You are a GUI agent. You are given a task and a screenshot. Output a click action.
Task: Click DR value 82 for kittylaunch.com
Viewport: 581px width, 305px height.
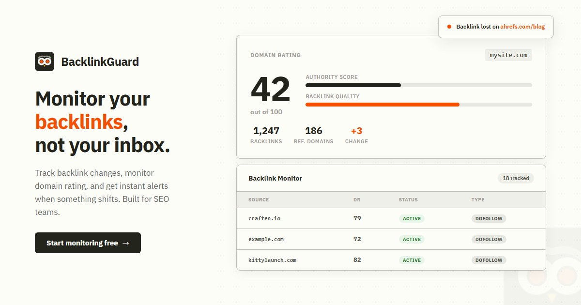[x=357, y=260]
